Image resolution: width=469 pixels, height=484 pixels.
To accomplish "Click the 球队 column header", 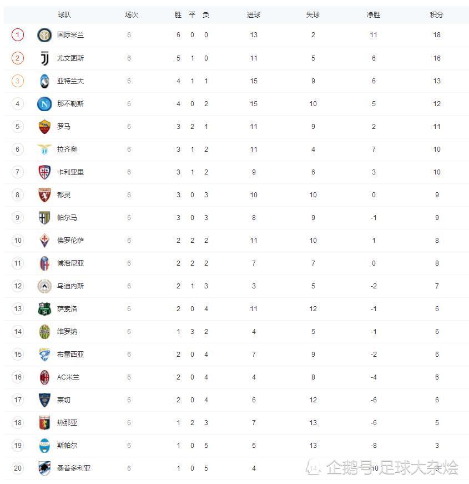I will point(64,14).
